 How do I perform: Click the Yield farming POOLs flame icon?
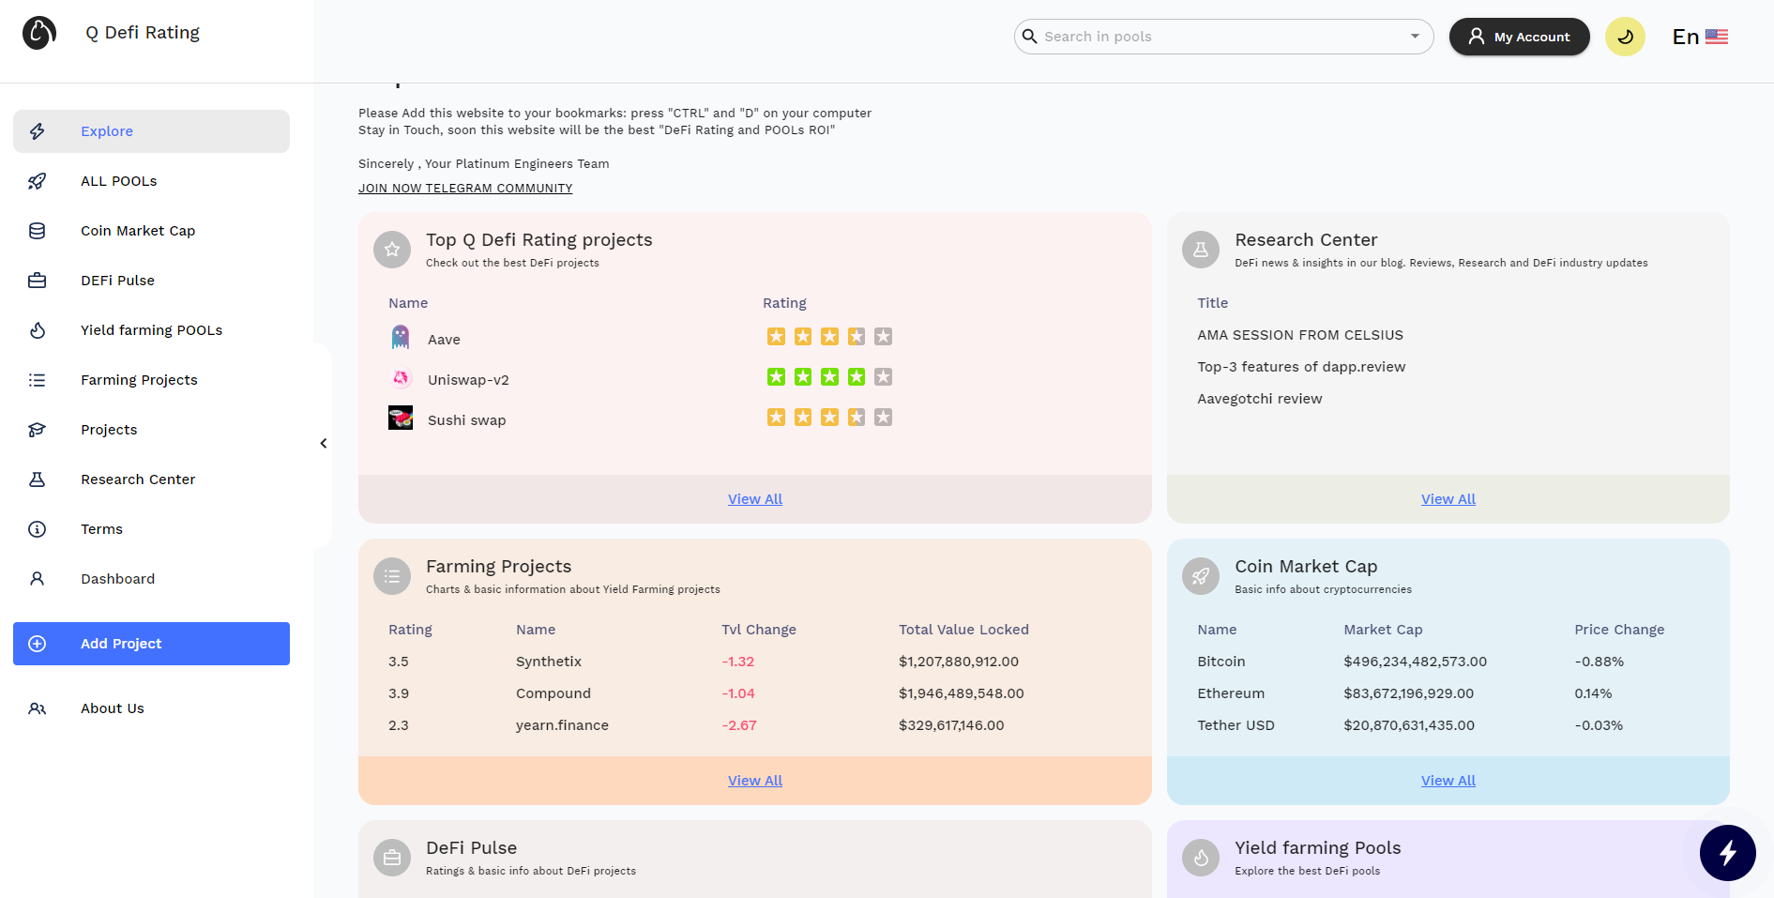pos(38,330)
